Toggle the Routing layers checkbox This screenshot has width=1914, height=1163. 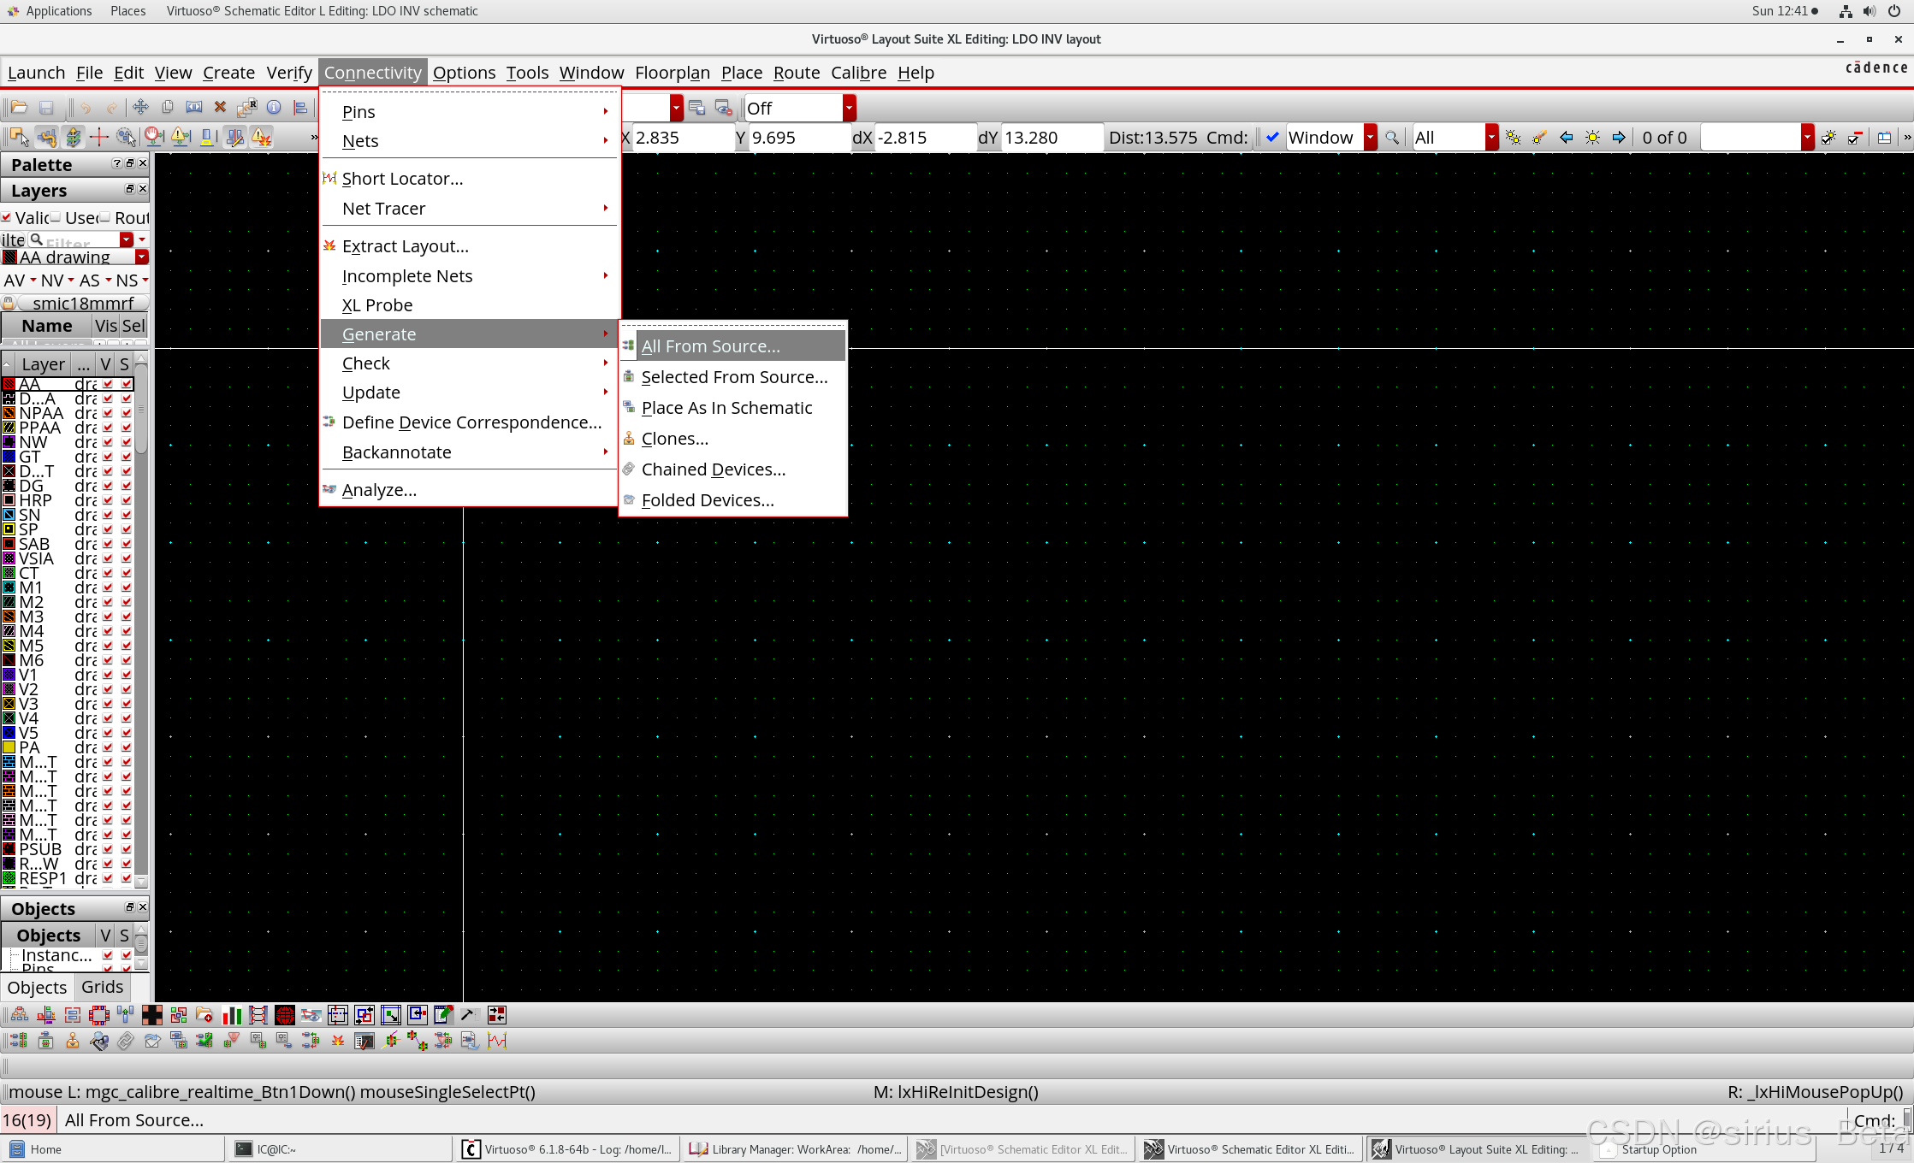(x=105, y=217)
